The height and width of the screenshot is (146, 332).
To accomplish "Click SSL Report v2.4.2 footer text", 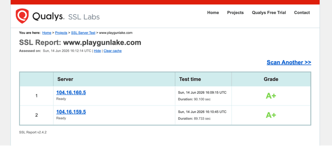I will tap(32, 132).
